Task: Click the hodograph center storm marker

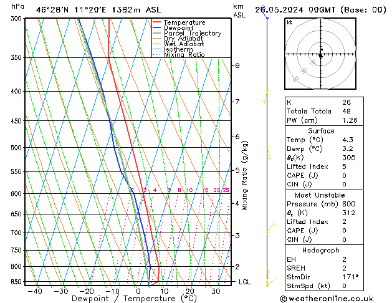Action: [x=321, y=55]
